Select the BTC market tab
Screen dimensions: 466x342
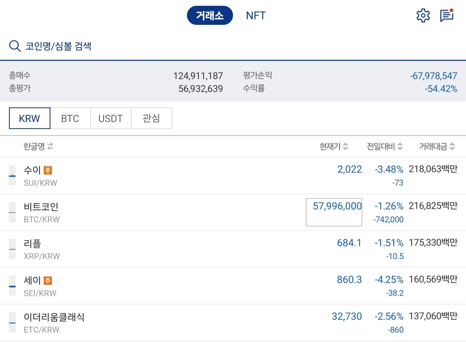[70, 118]
